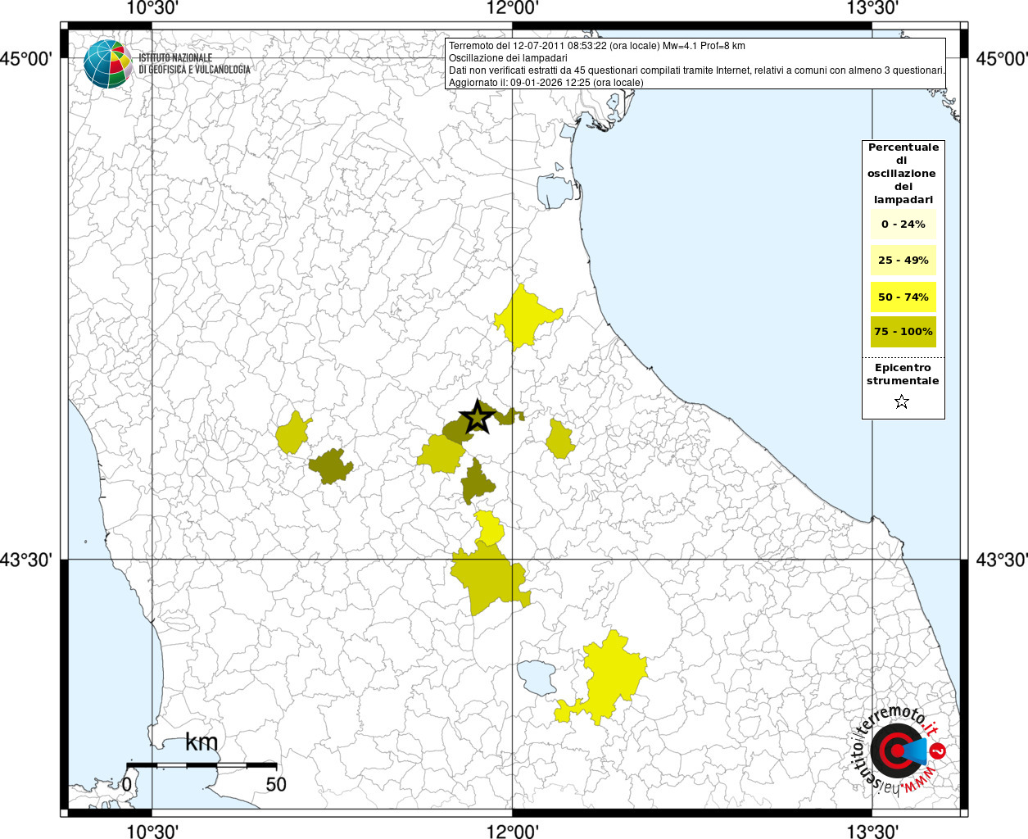This screenshot has width=1028, height=839.
Task: Click the large yellow municipality east of the lake
Action: coord(612,676)
